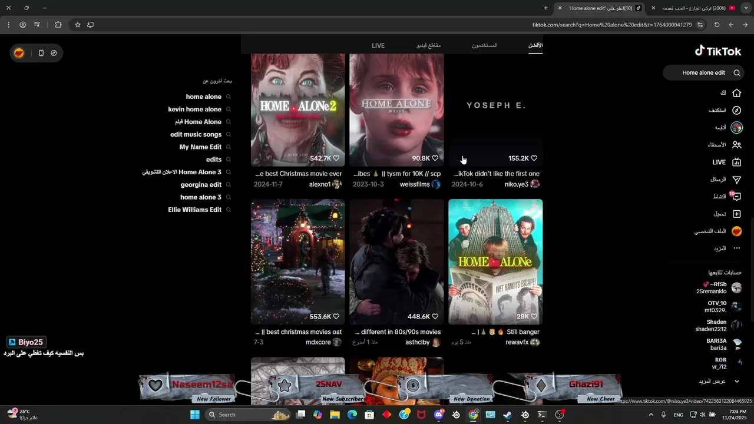Viewport: 754px width, 424px height.
Task: Select the videos tab مقاطع فيديو
Action: [x=429, y=45]
